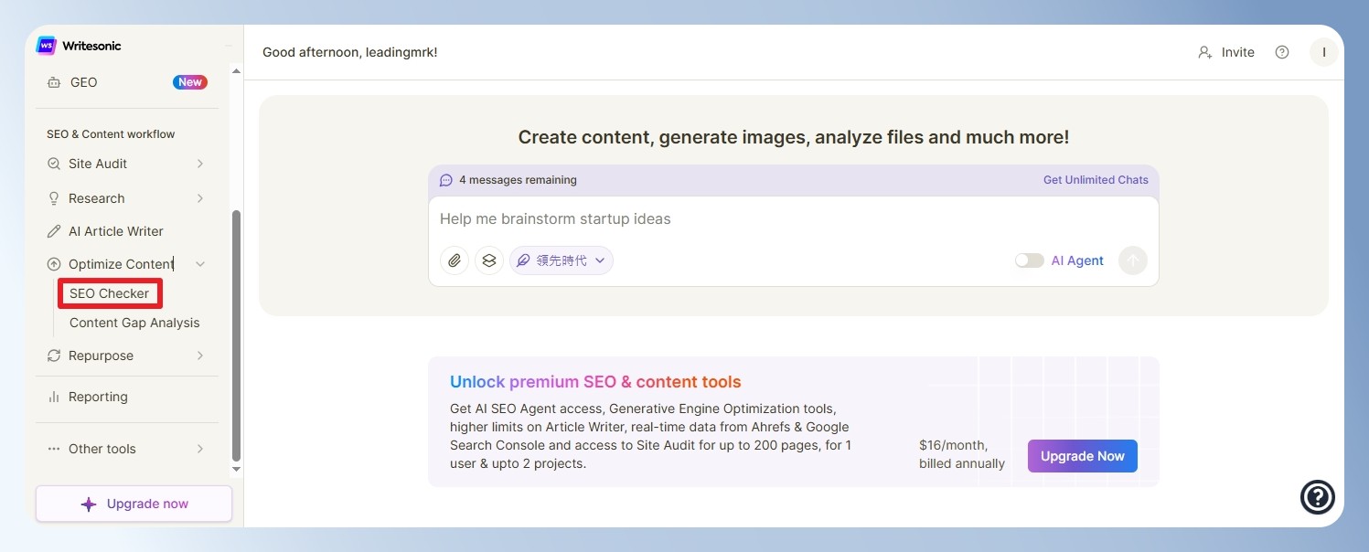The width and height of the screenshot is (1369, 552).
Task: Open Content Gap Analysis menu item
Action: pos(134,323)
